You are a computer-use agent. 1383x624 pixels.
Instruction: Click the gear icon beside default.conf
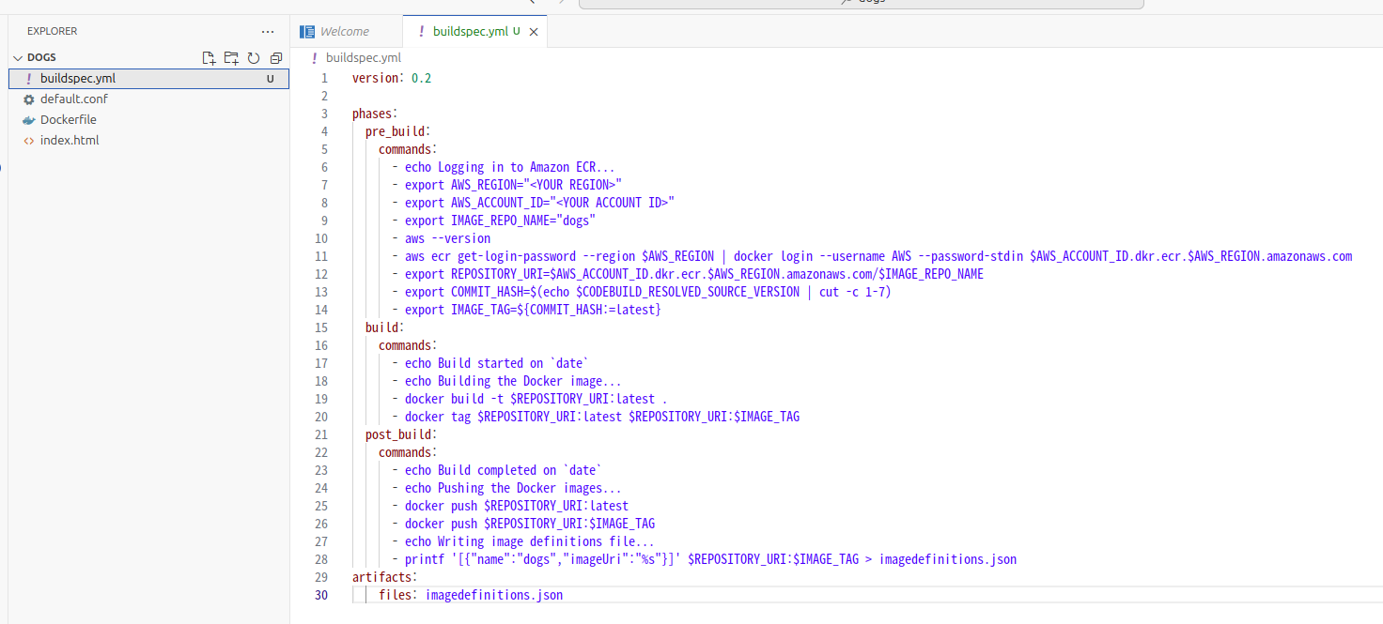coord(28,99)
